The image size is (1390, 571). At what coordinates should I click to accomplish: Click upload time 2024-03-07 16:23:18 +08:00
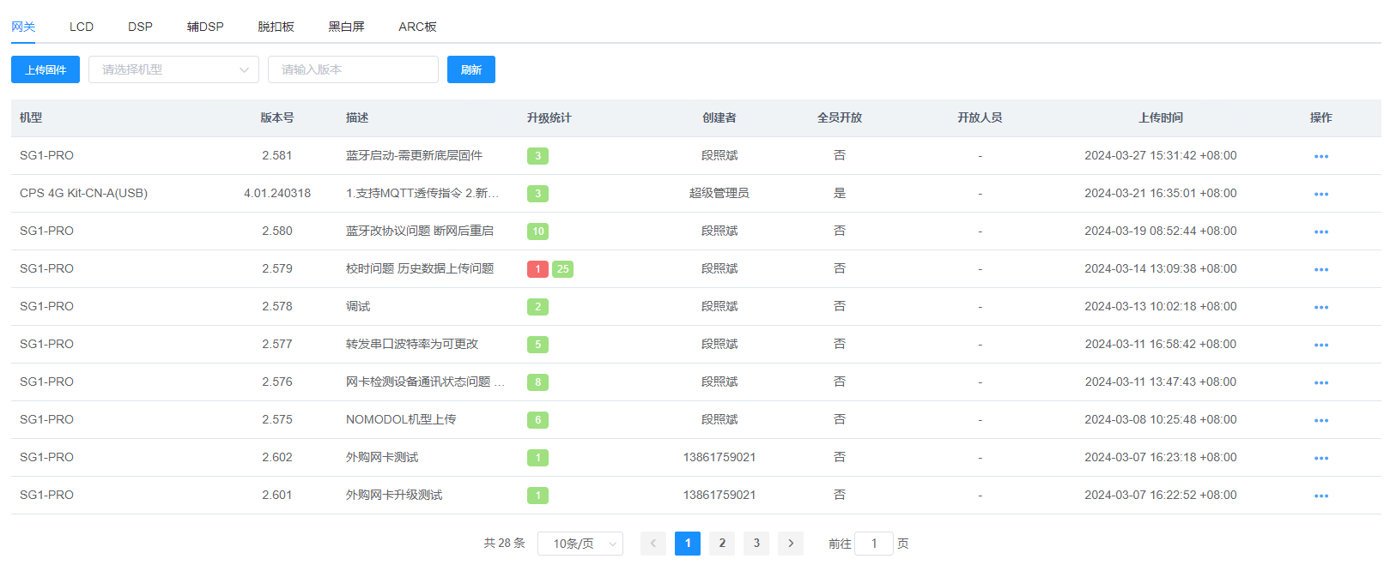tap(1161, 457)
